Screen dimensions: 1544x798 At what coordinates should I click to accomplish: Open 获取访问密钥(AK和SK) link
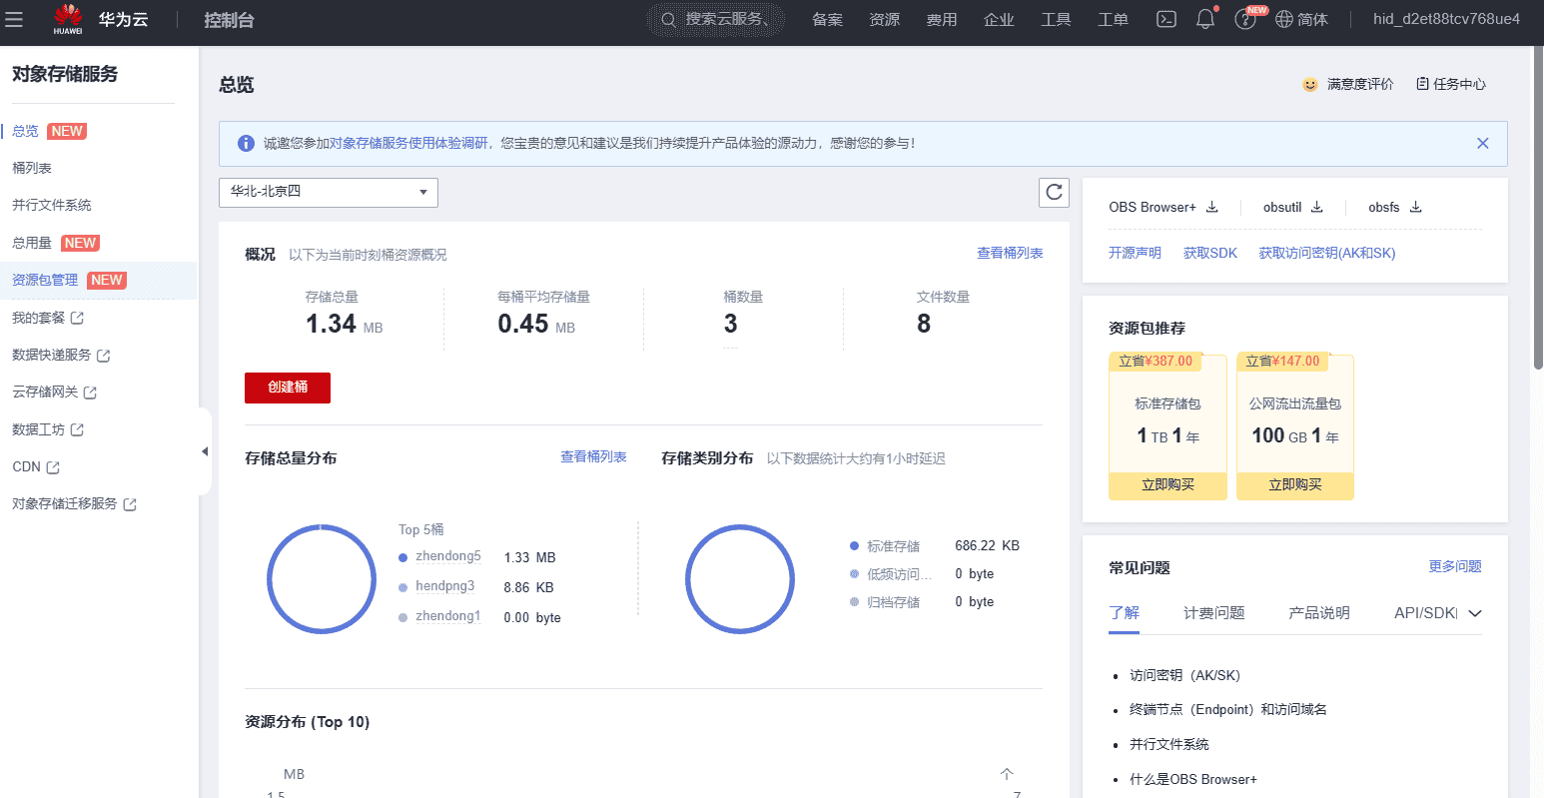(1327, 253)
